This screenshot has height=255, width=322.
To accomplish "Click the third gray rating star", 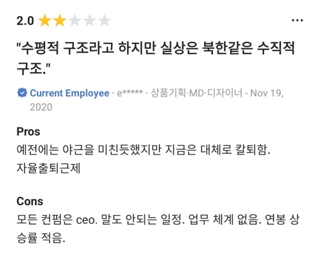I will click(x=75, y=21).
